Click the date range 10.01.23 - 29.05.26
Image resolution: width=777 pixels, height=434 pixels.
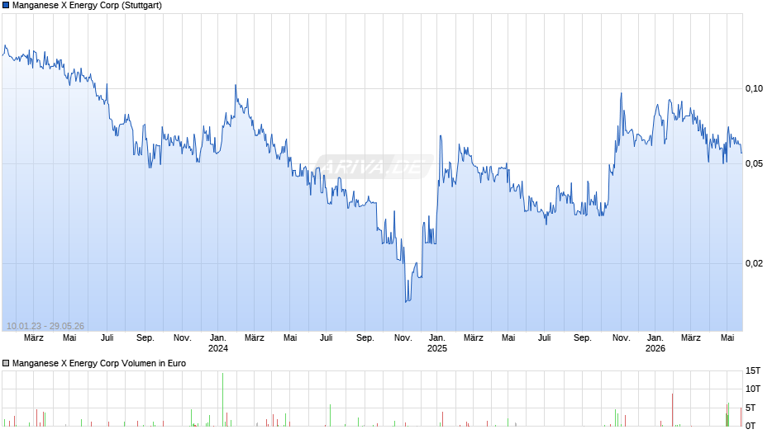click(x=45, y=326)
